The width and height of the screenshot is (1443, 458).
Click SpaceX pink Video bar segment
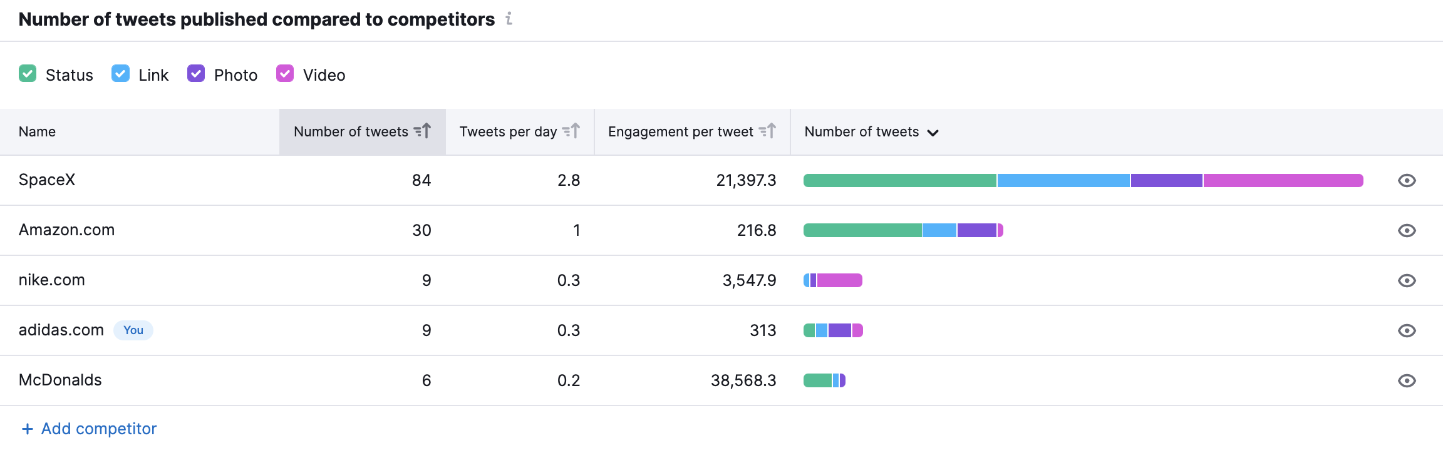(x=1283, y=181)
